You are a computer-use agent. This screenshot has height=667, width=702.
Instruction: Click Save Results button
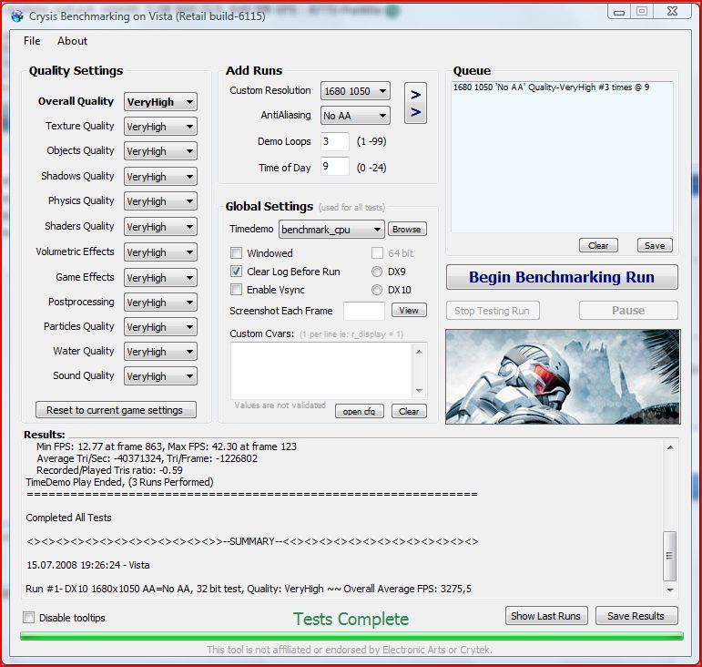point(636,616)
